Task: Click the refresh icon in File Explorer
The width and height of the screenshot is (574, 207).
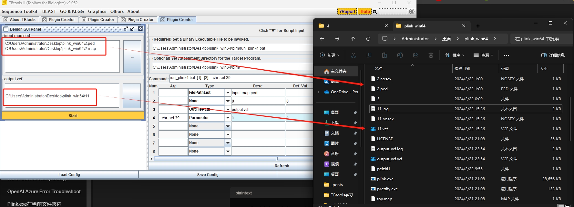Action: click(368, 39)
